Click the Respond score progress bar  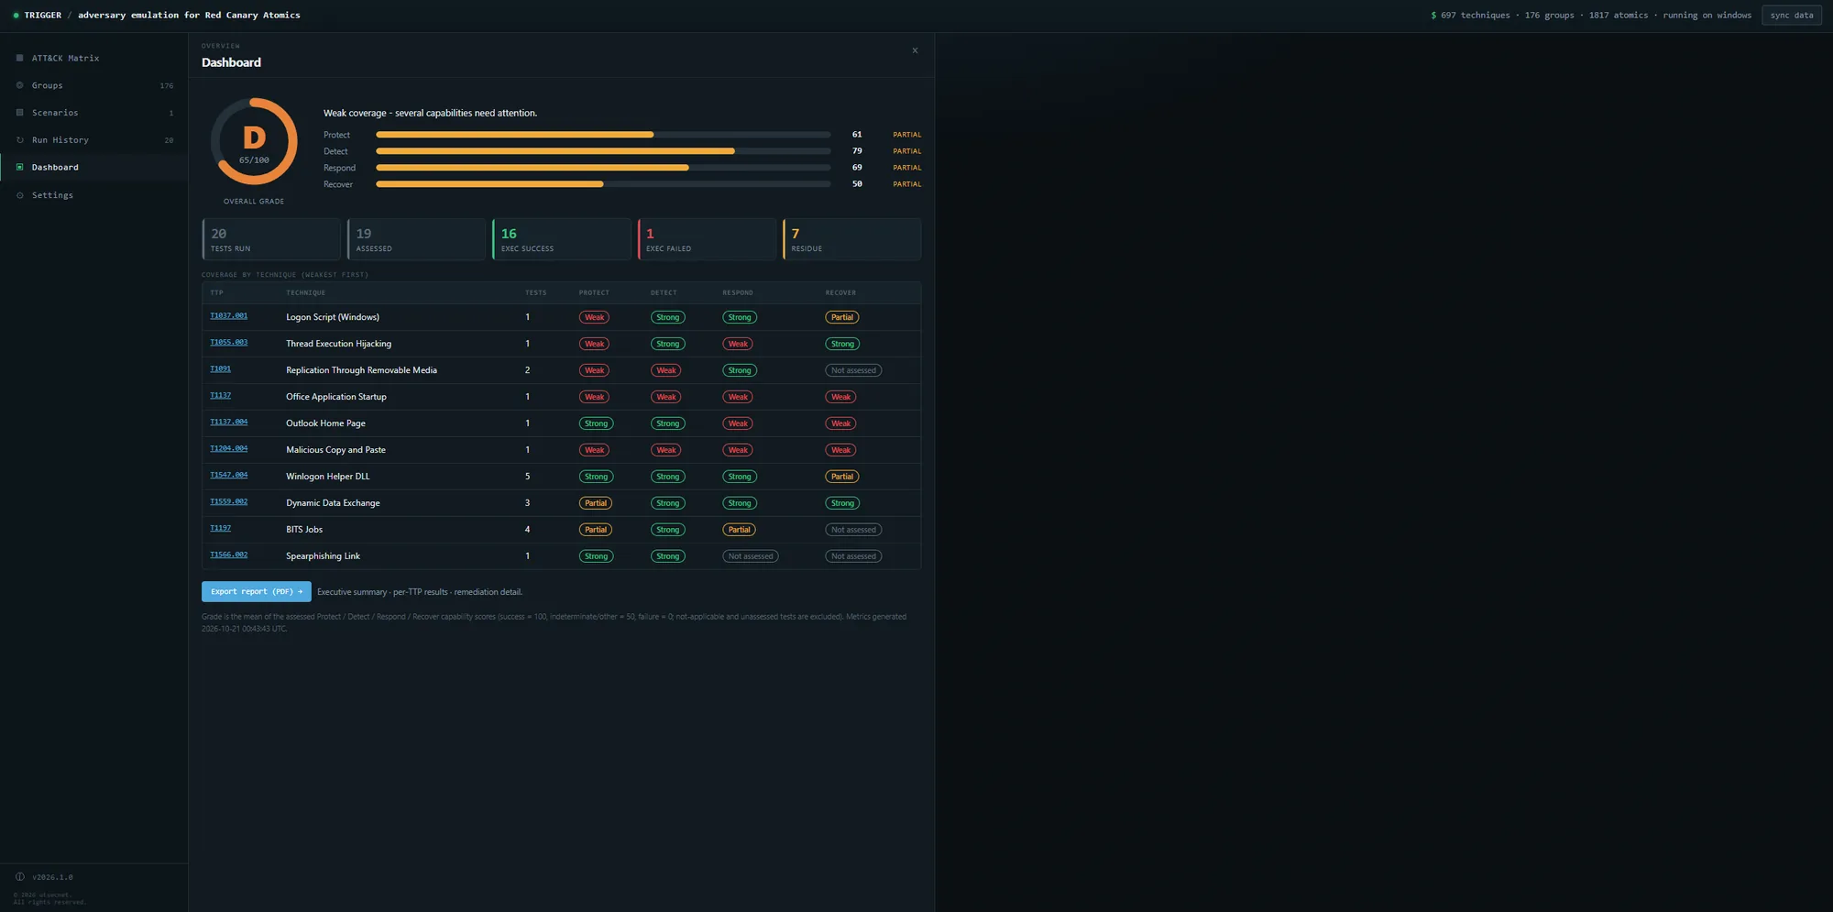click(603, 168)
